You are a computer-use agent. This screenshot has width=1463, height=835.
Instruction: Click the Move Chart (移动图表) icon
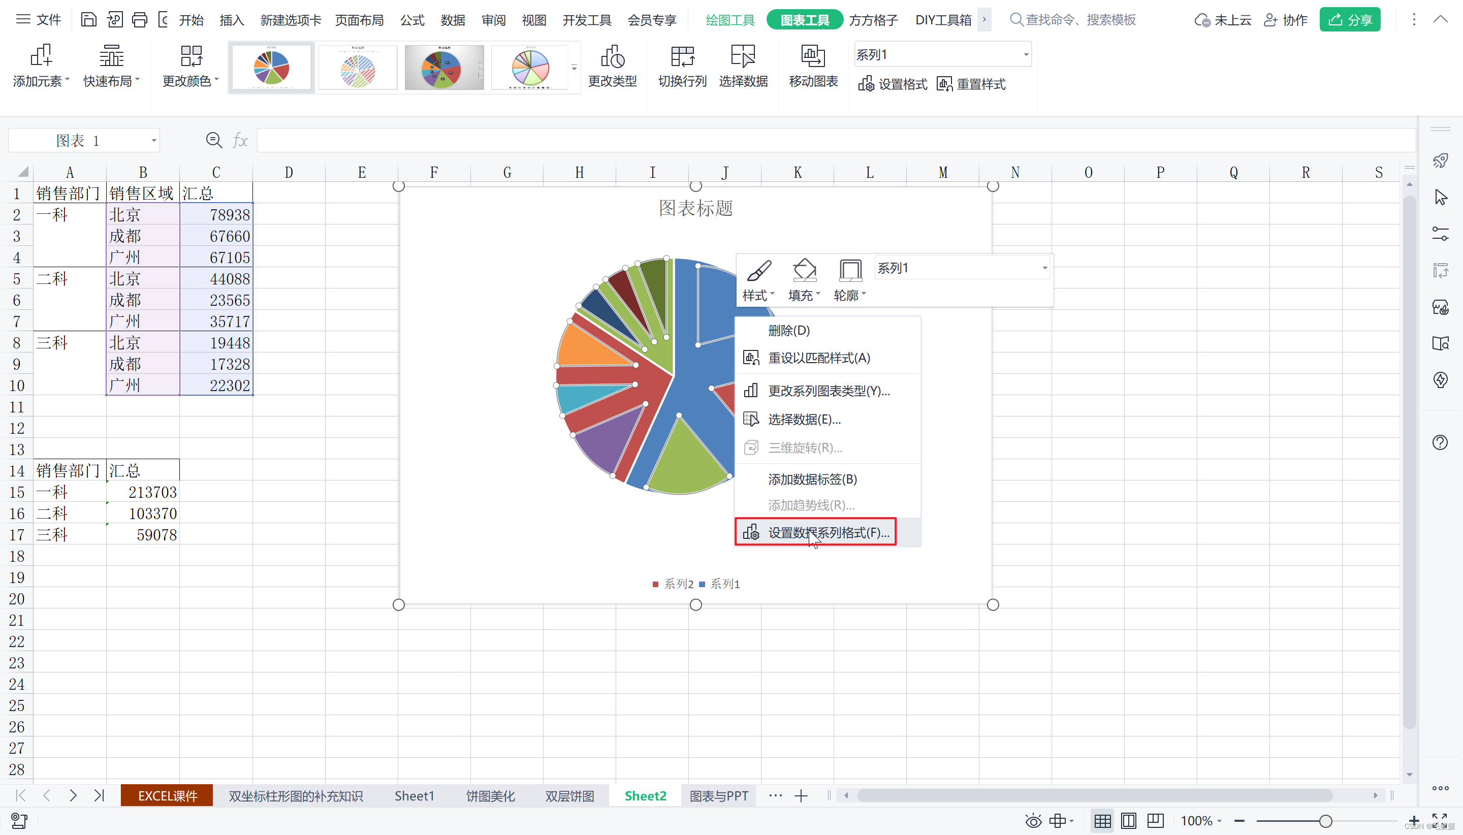[x=813, y=56]
